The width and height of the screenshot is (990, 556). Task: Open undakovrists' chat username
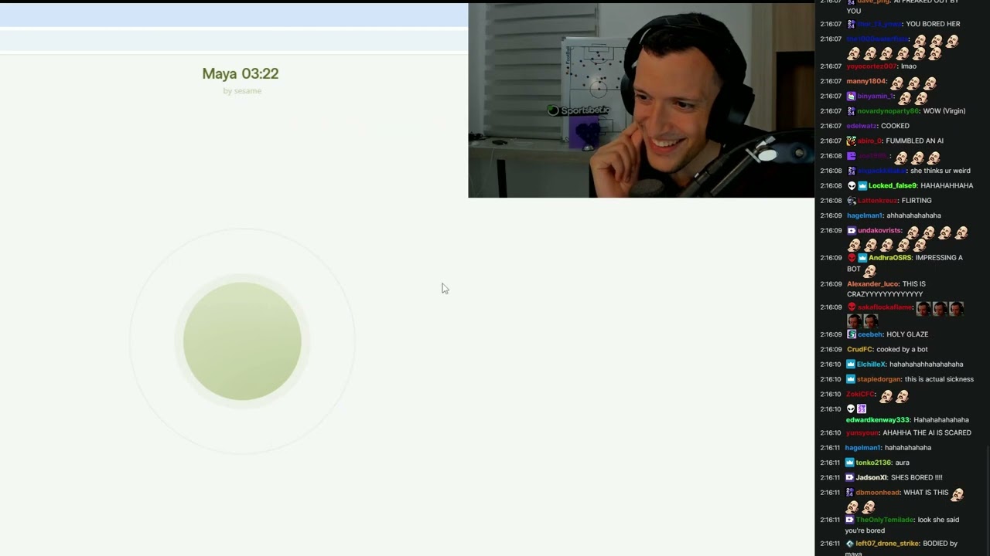point(879,231)
